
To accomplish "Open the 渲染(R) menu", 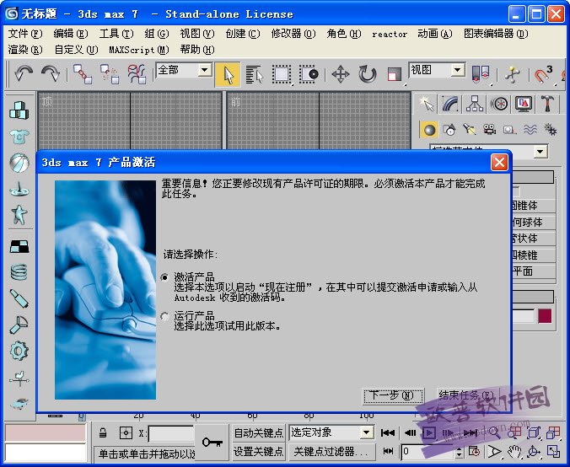I will 25,50.
